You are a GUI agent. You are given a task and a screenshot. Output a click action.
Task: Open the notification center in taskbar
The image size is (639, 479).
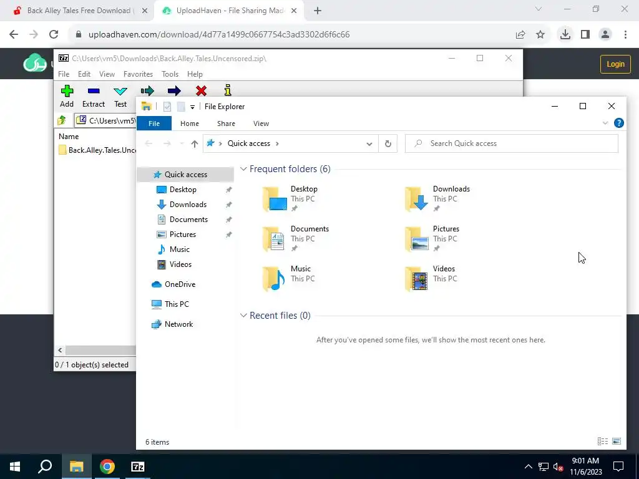[618, 467]
